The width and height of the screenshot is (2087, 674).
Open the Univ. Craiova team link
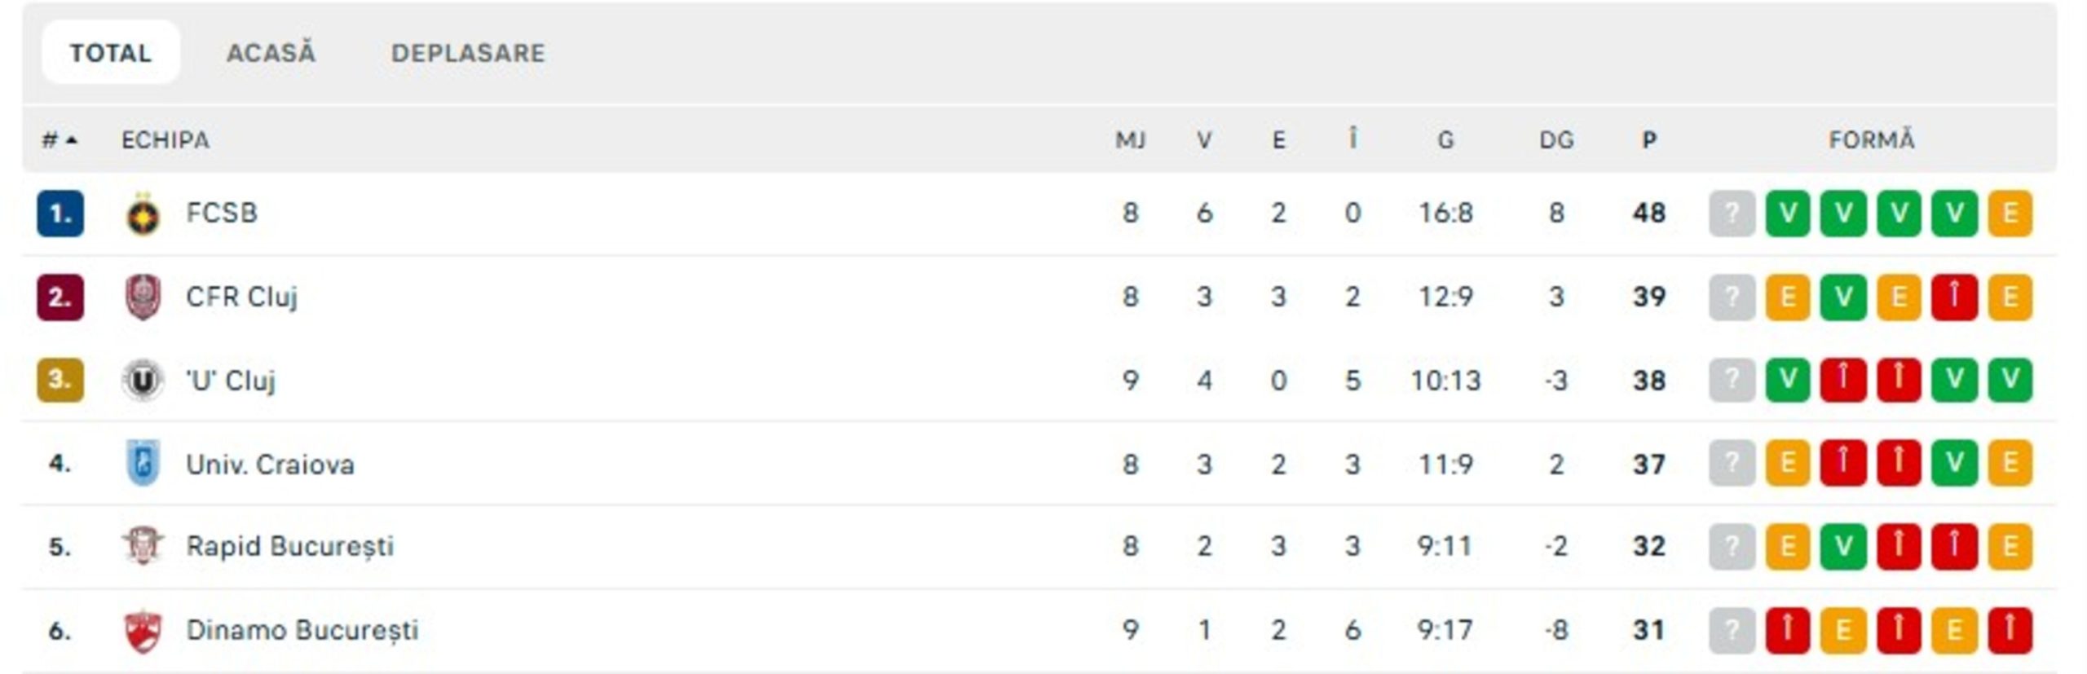(270, 465)
